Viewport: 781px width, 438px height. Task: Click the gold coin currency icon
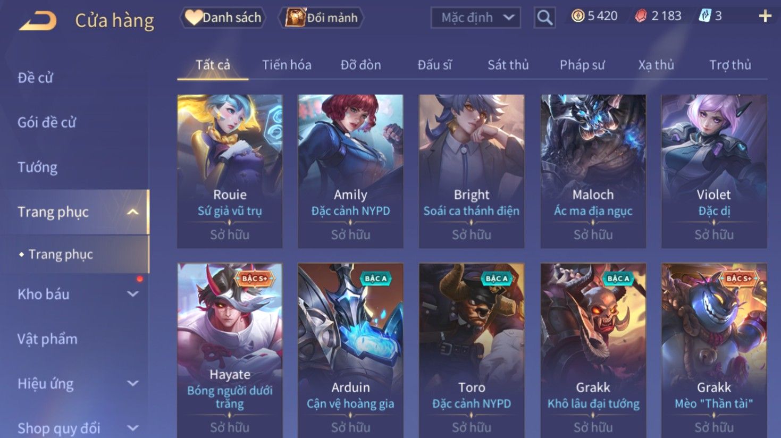point(577,16)
